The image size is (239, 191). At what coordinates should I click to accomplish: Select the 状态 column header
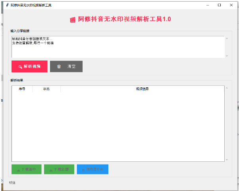[x=46, y=89]
